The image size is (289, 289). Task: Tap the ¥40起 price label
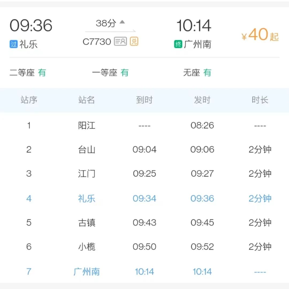(x=260, y=35)
